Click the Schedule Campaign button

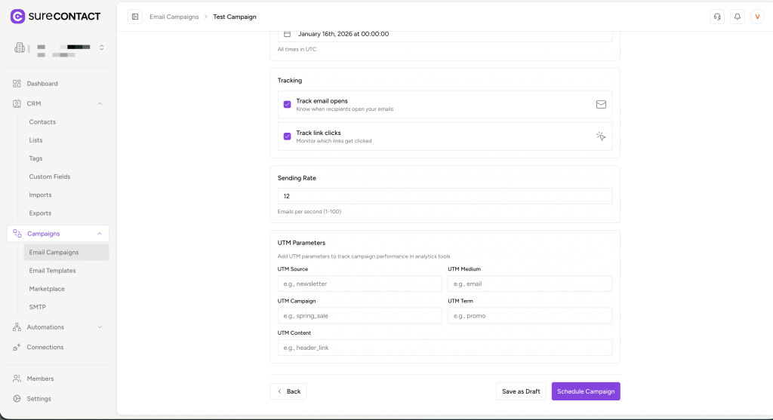click(x=586, y=391)
